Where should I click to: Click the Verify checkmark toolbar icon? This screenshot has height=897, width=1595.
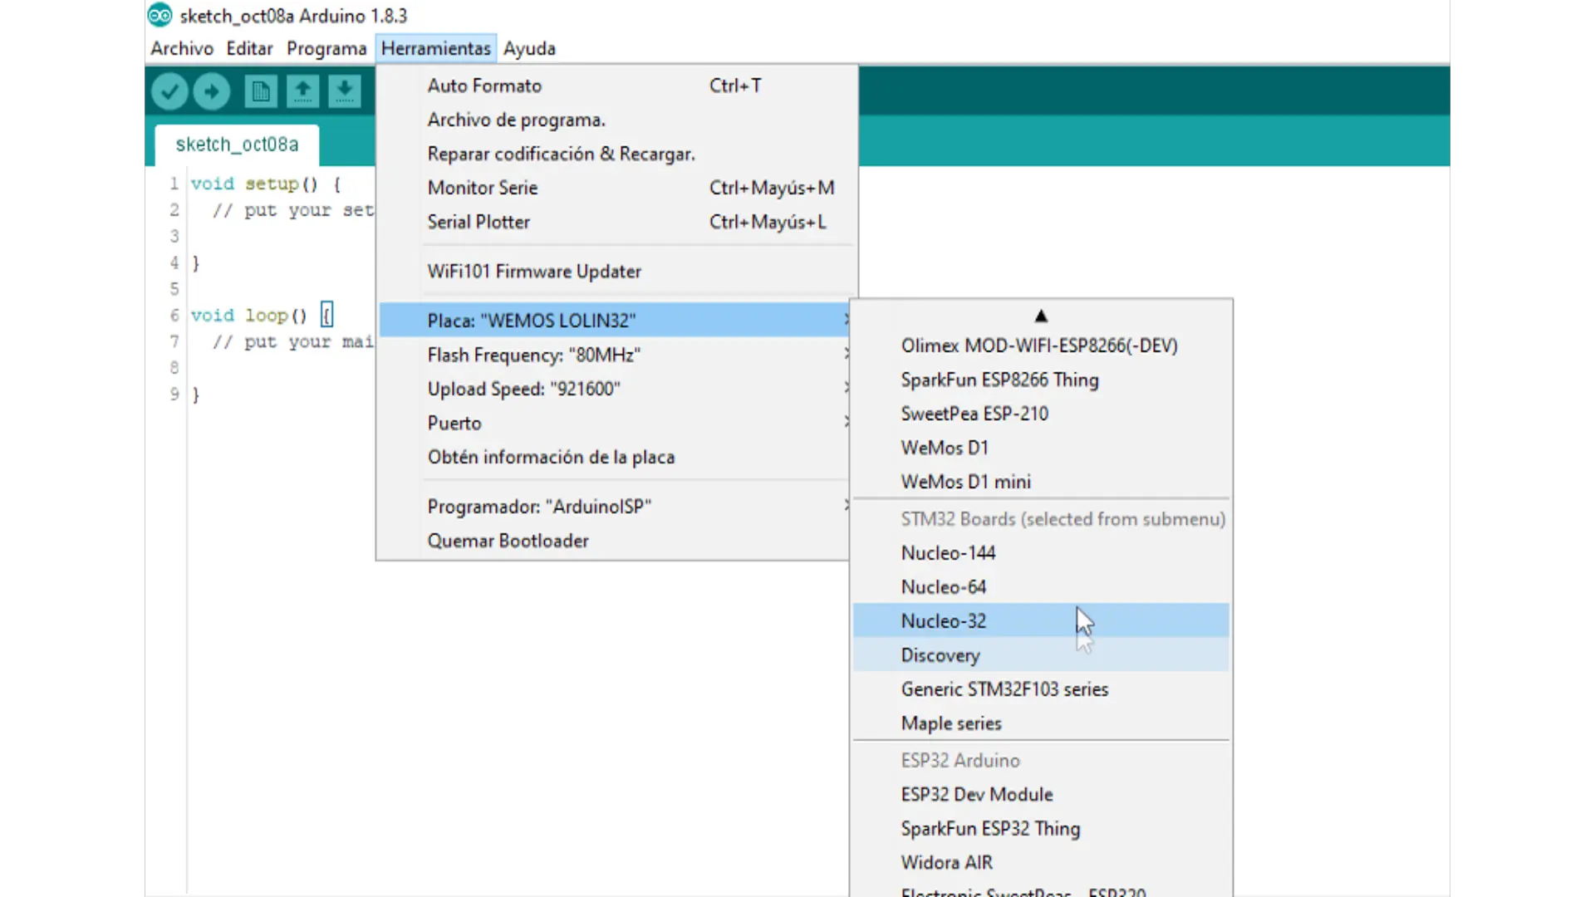point(169,91)
